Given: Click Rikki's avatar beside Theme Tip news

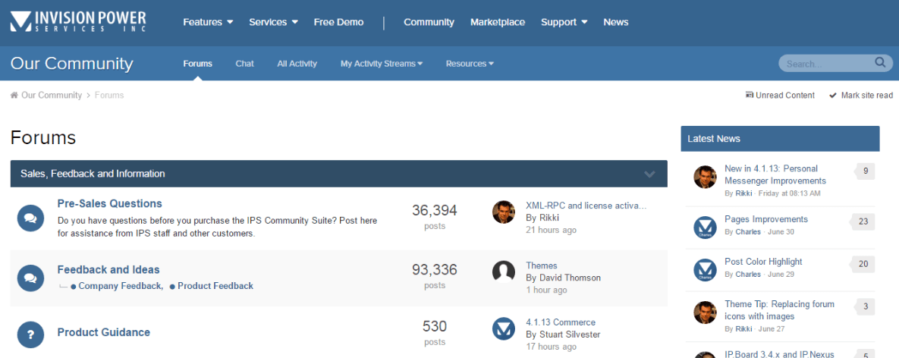Looking at the screenshot, I should coord(705,312).
